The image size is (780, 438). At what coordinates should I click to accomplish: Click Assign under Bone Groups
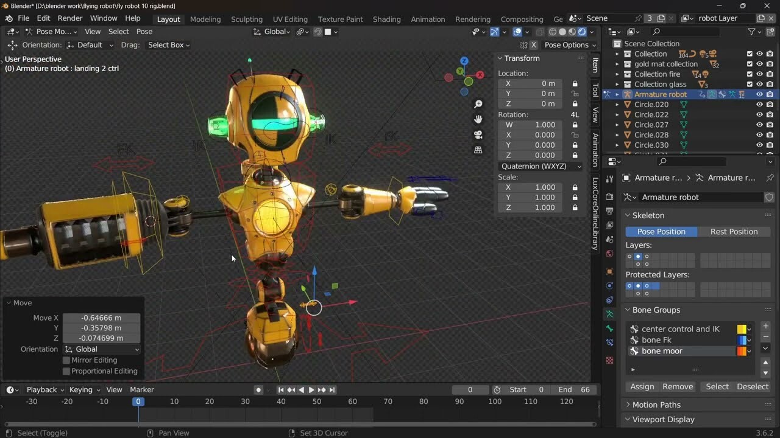(642, 386)
